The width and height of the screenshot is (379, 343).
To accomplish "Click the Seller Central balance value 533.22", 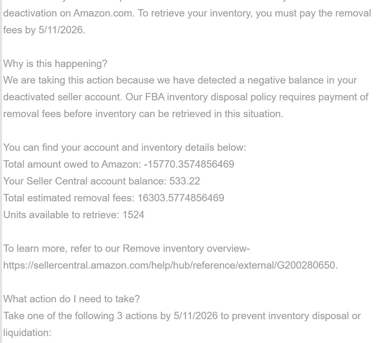I will pos(185,181).
